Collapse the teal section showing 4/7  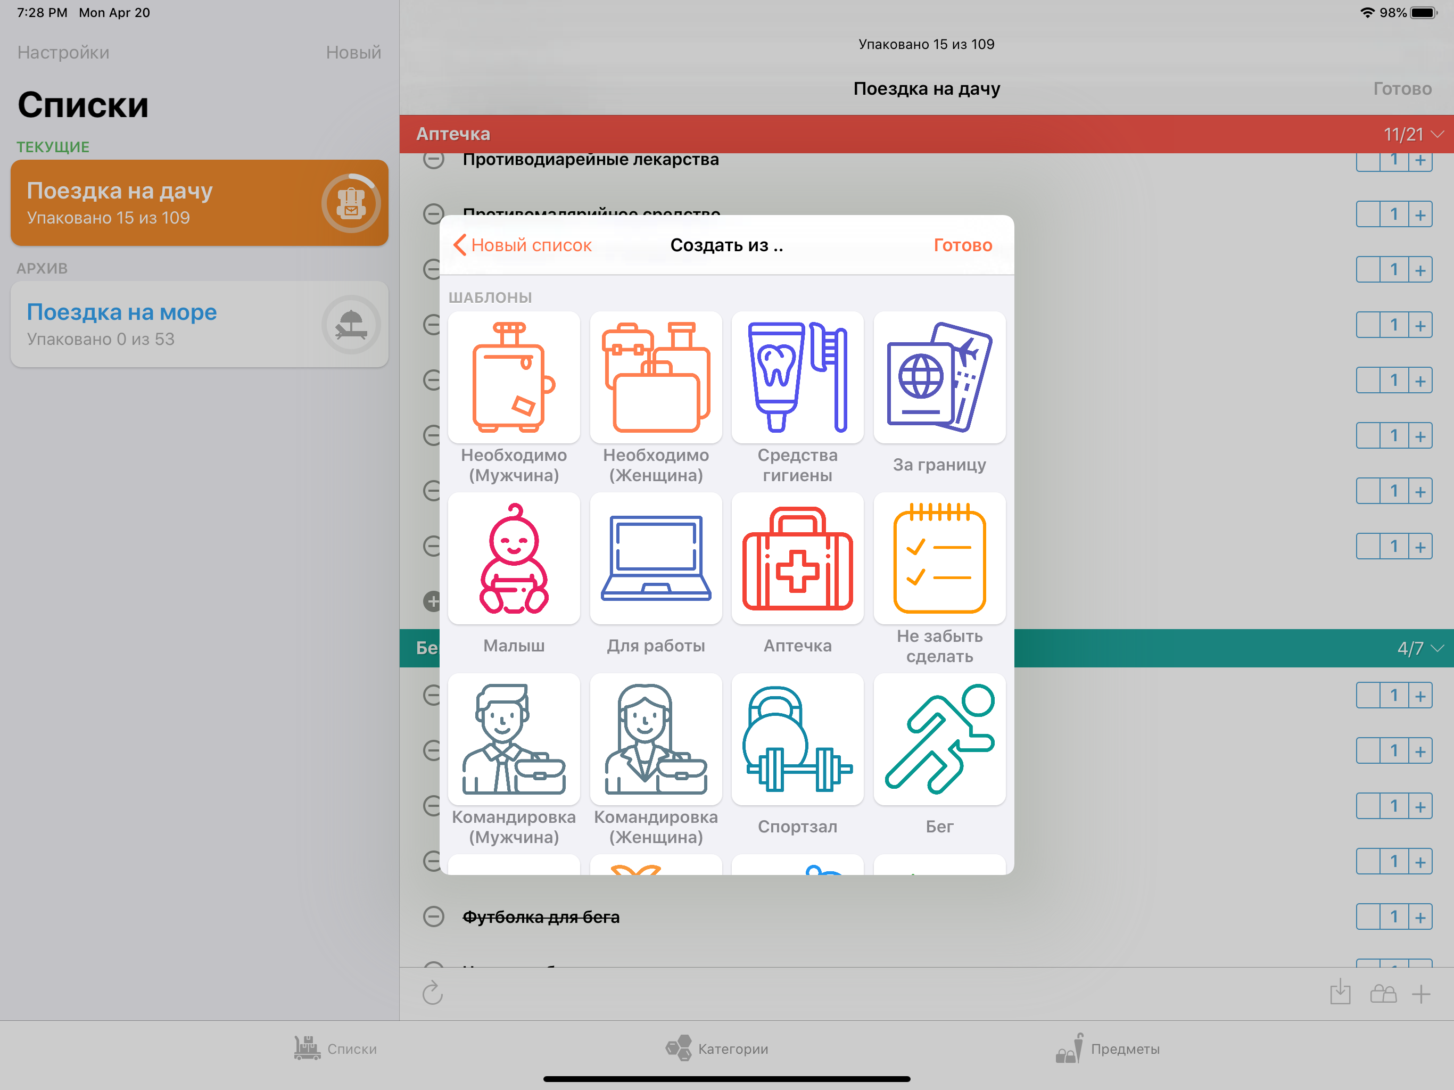click(x=1438, y=648)
